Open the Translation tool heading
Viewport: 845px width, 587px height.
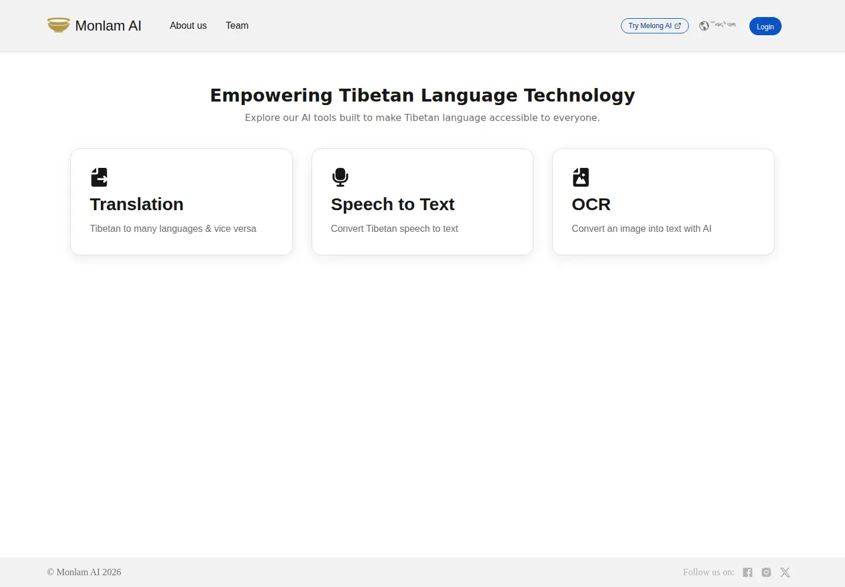tap(137, 204)
